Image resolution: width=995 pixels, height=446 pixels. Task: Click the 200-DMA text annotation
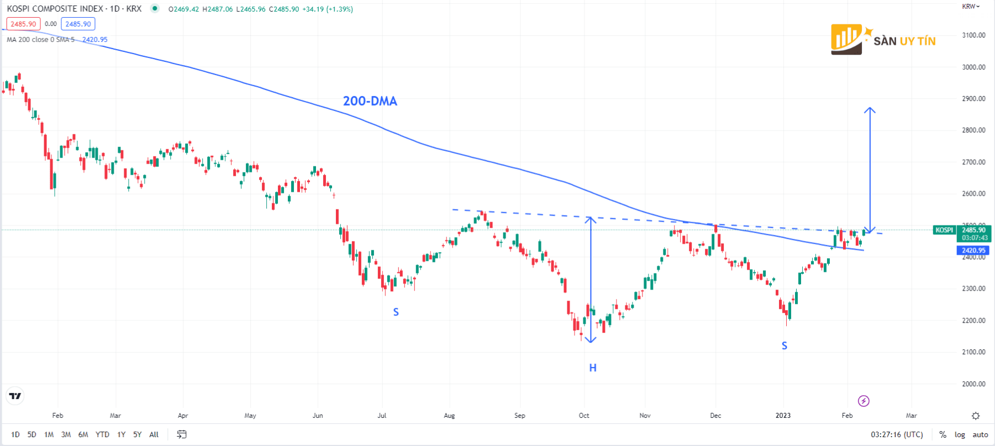click(370, 101)
